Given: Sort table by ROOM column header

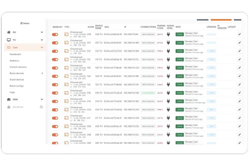Looking at the screenshot, I should 91,27.
